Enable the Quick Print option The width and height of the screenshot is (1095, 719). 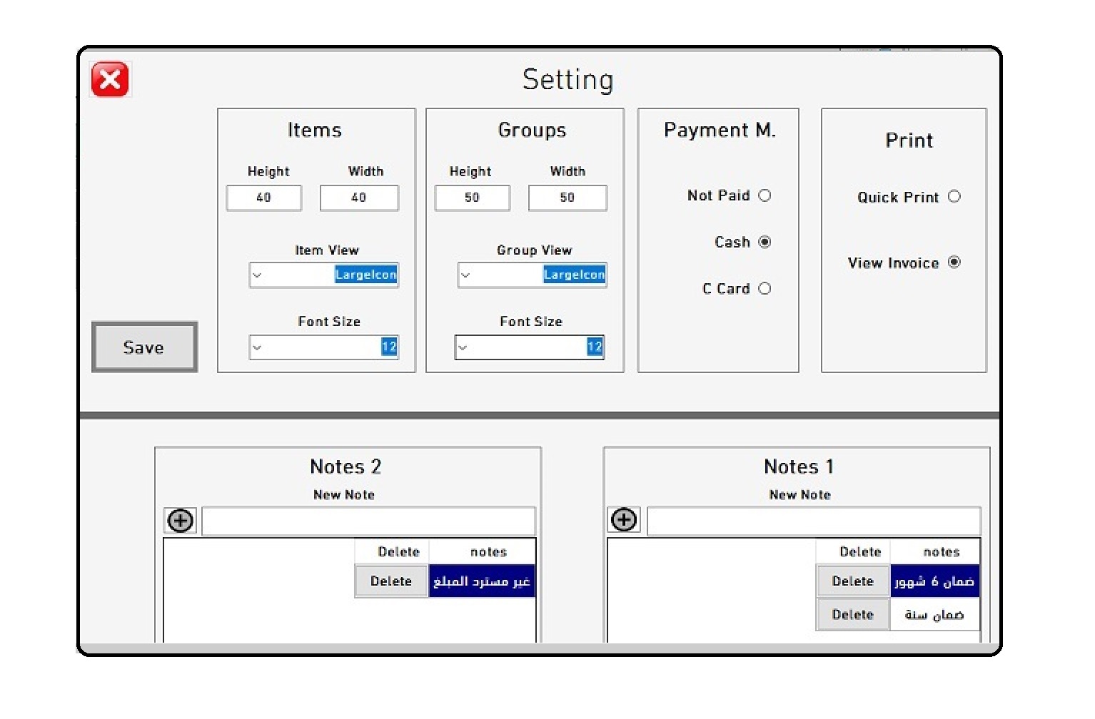[x=954, y=197]
